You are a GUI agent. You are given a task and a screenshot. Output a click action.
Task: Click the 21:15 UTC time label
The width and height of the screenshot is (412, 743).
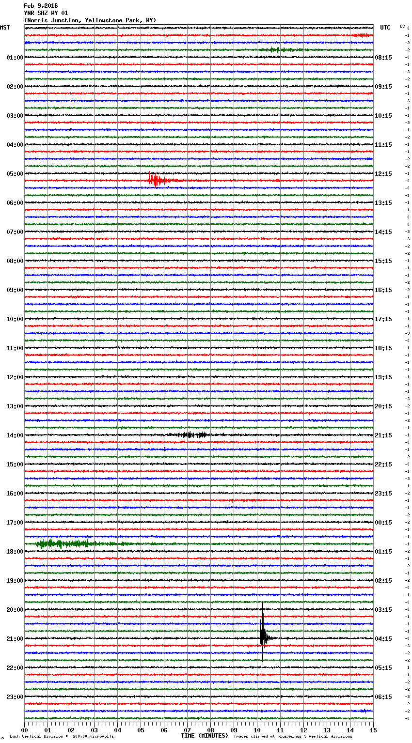(383, 435)
